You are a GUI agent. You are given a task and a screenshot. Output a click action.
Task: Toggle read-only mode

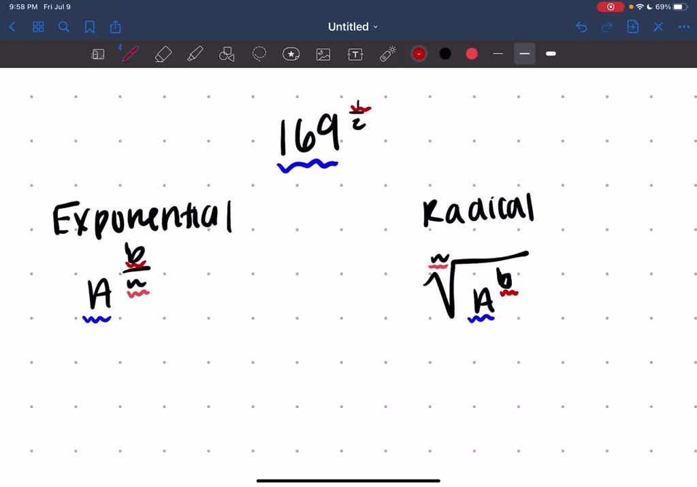tap(97, 54)
